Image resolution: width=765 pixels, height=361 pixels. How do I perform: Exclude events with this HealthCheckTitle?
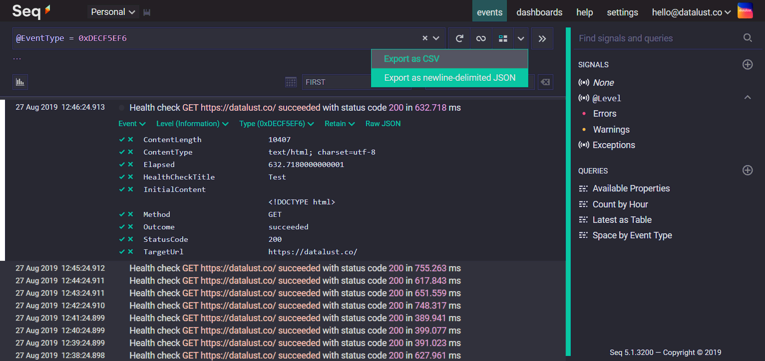click(x=130, y=177)
